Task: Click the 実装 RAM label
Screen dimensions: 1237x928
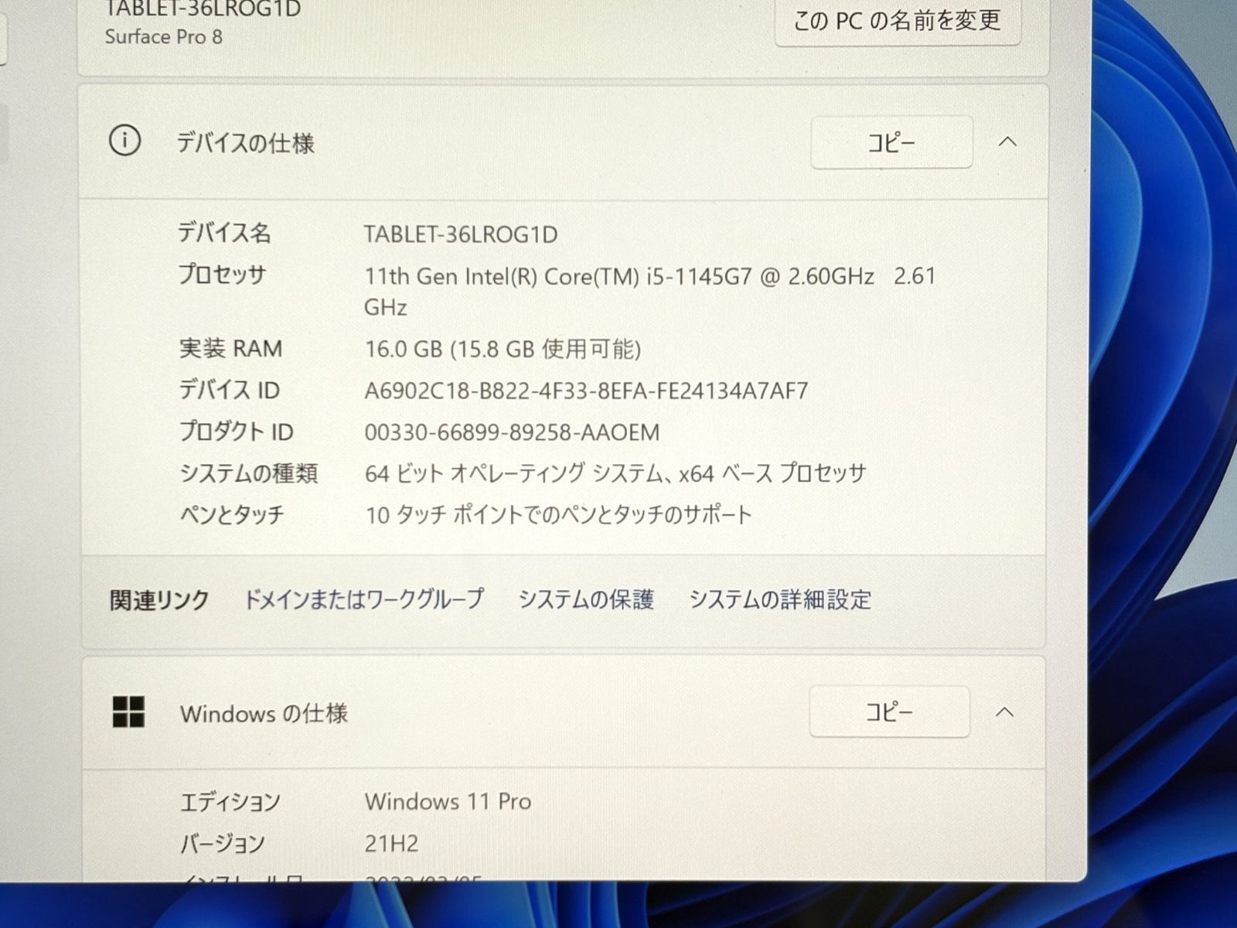Action: (230, 349)
